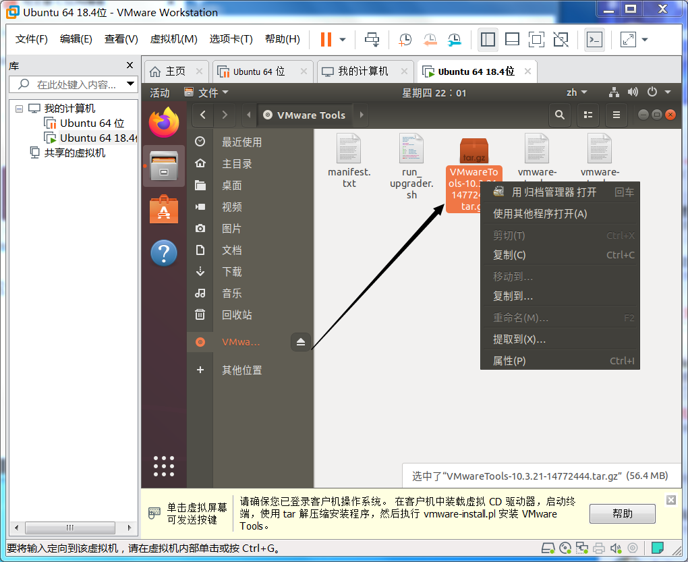This screenshot has width=688, height=562.
Task: Click the 活动 activities button
Action: pos(160,92)
